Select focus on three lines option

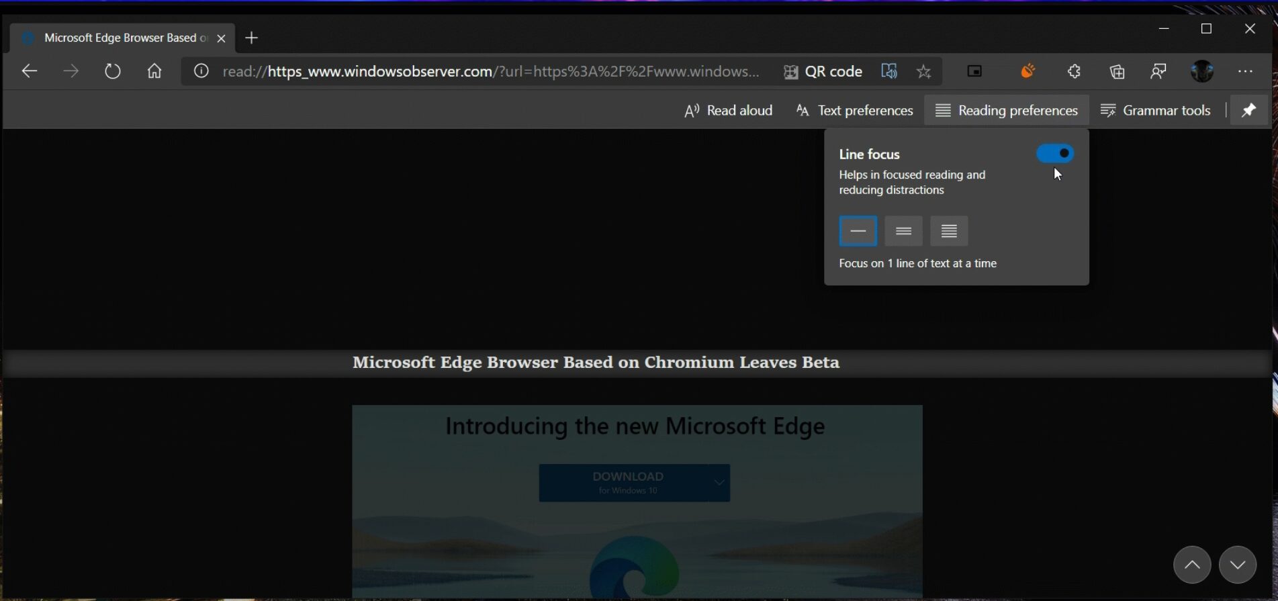[x=903, y=231]
